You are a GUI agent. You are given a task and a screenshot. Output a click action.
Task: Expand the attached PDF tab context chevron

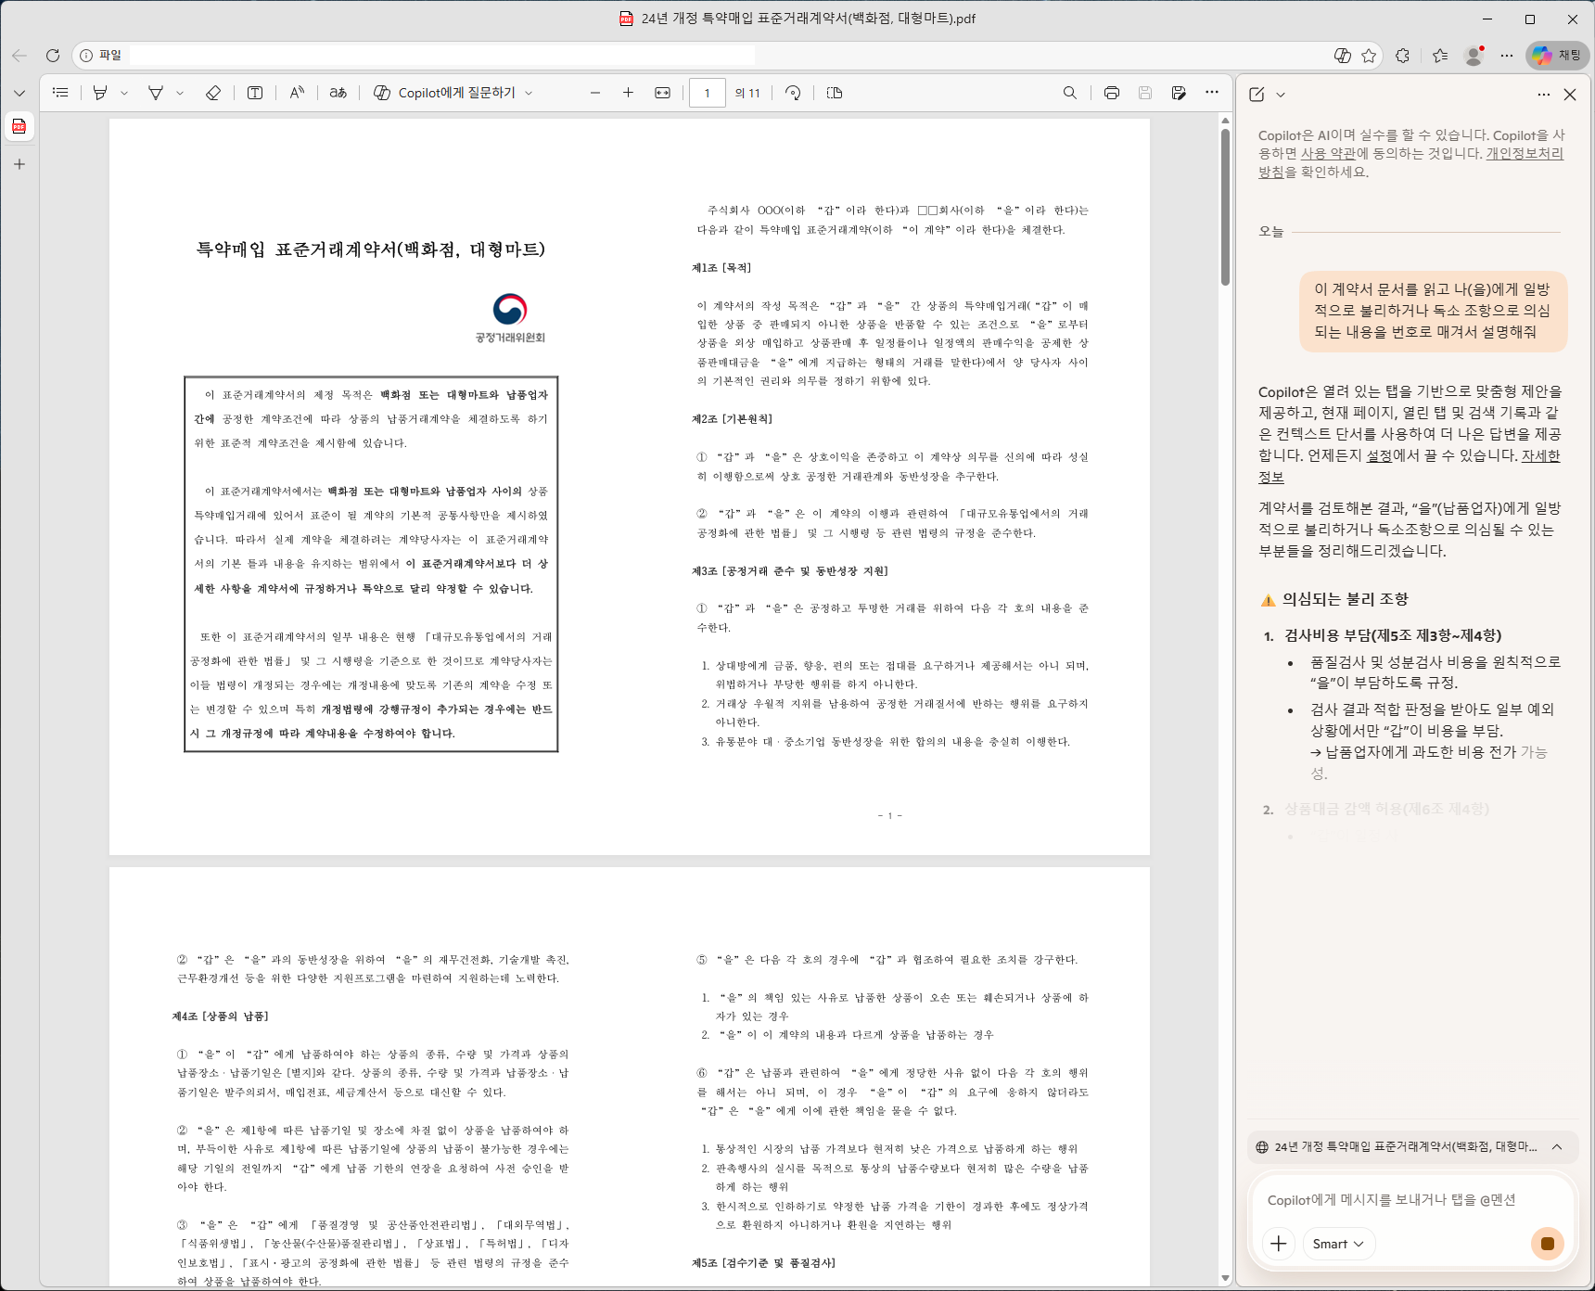coord(1557,1147)
